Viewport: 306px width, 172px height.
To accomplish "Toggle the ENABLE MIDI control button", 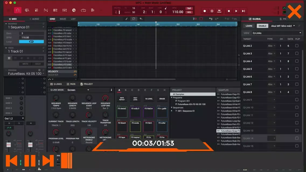I will coord(262,26).
